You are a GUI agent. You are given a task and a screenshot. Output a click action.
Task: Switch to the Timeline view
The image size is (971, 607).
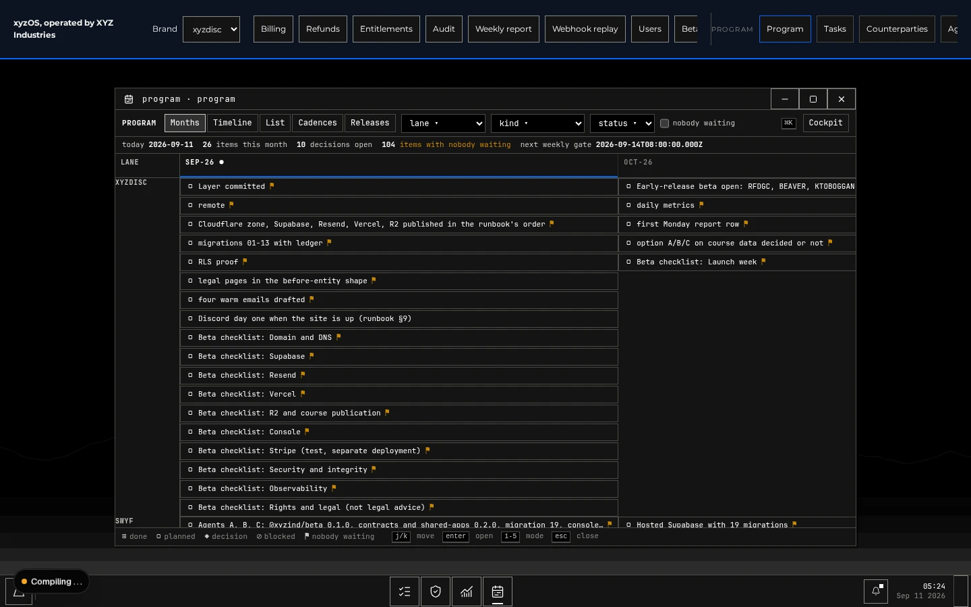[233, 123]
